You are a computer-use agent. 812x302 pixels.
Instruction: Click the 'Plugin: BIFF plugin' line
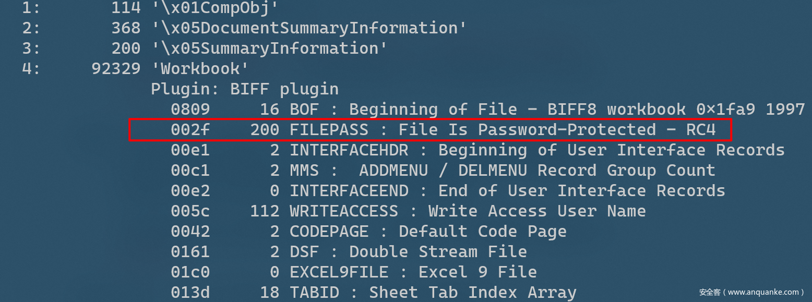coord(245,89)
